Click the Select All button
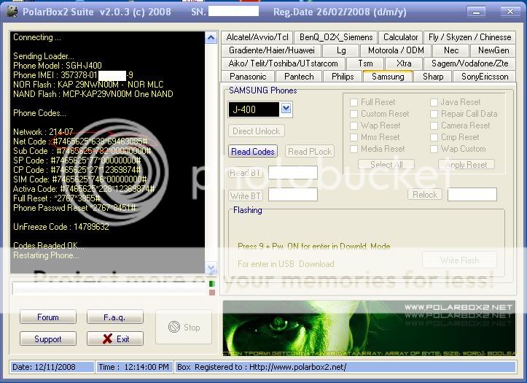The height and width of the screenshot is (383, 527). [x=386, y=164]
